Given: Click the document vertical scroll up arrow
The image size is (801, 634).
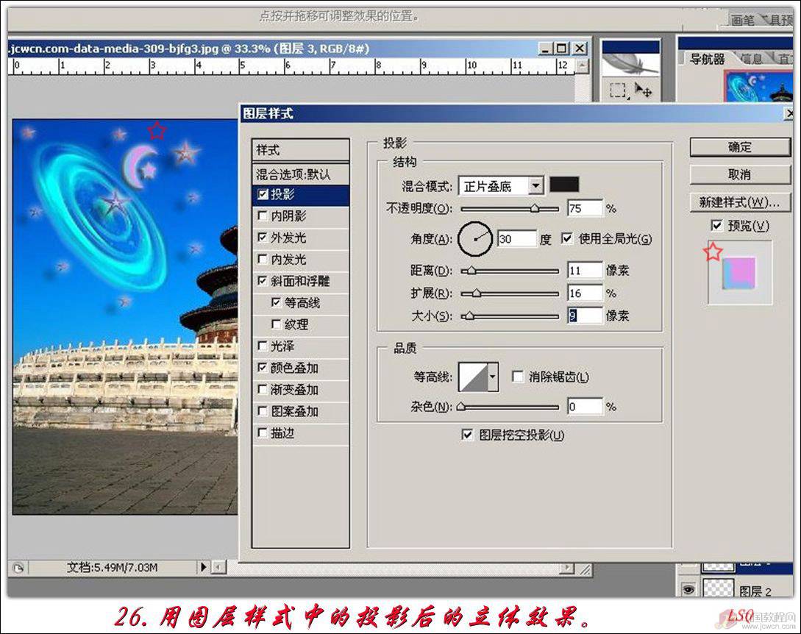Looking at the screenshot, I should [x=582, y=66].
